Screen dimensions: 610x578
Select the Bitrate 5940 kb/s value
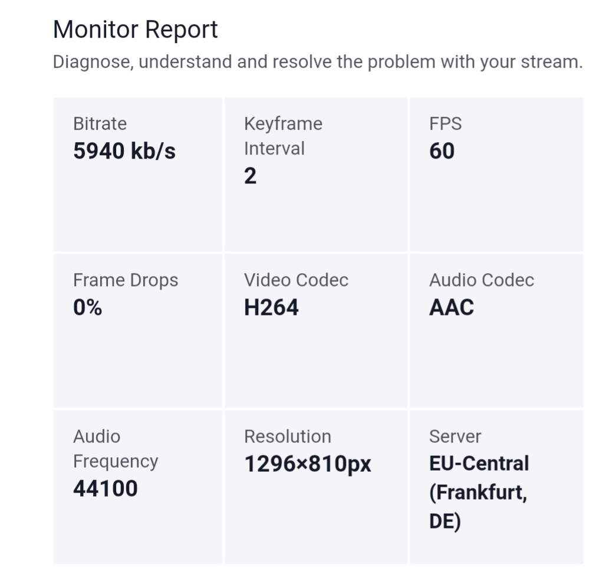(124, 151)
